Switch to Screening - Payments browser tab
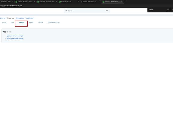Viewport: 173px width, 129px height. [x=47, y=2]
